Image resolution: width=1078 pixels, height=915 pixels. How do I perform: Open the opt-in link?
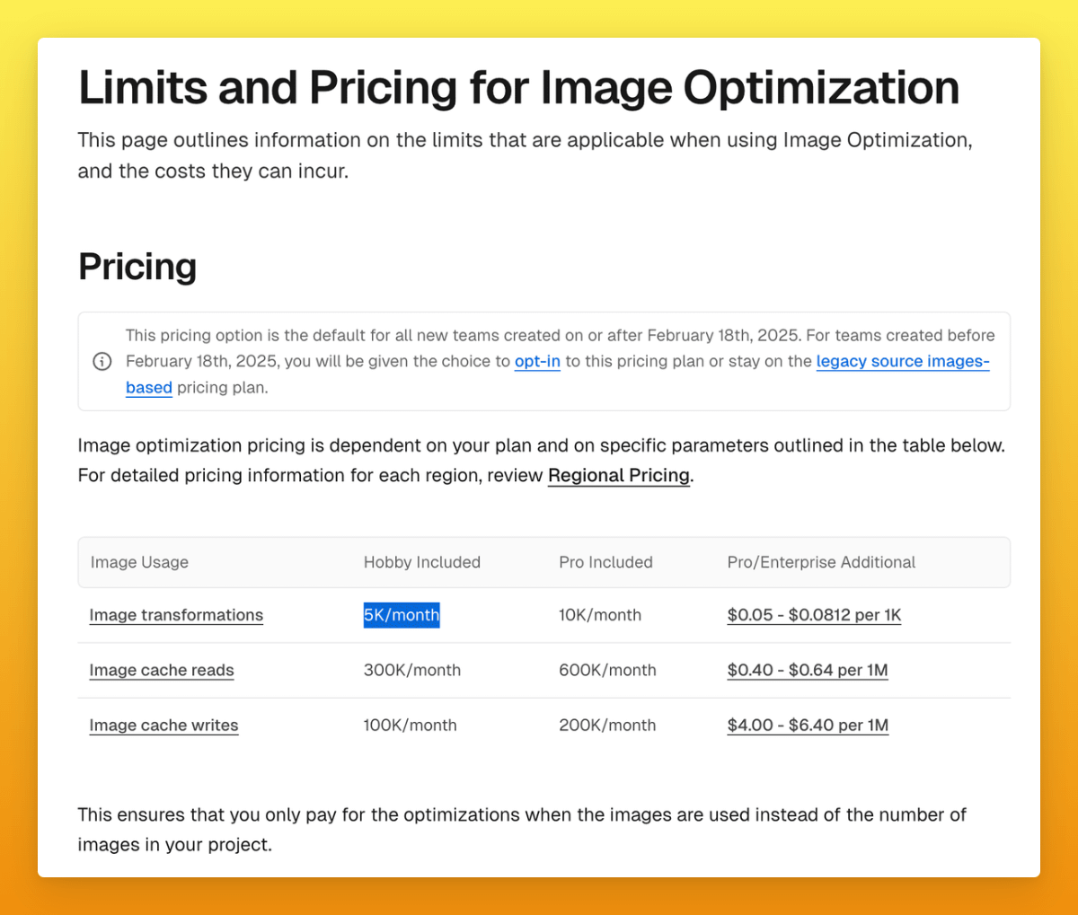pos(536,361)
